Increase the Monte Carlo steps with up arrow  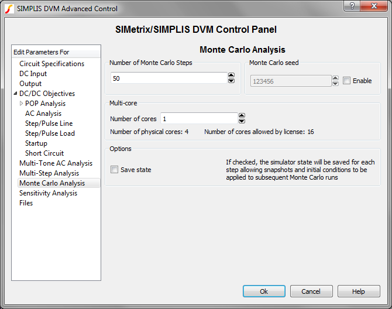[231, 75]
